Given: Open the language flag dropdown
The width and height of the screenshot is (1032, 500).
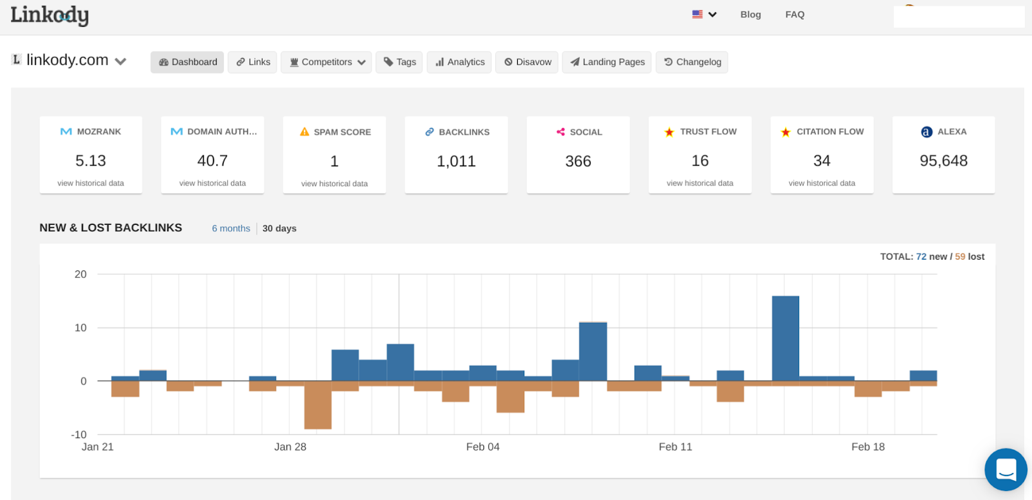Looking at the screenshot, I should tap(704, 14).
